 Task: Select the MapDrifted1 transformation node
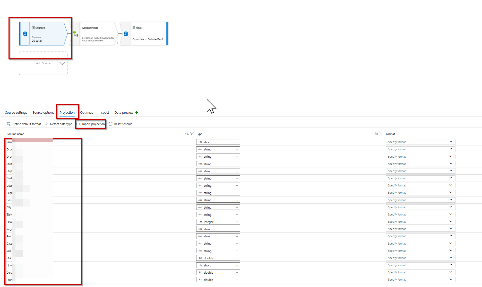94,34
